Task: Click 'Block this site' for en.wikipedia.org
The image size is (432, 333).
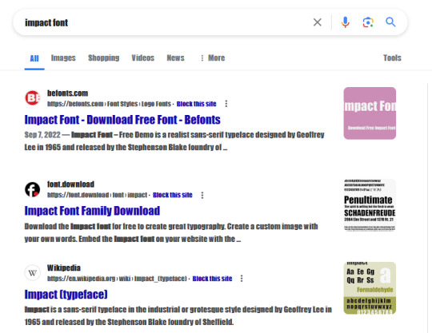Action: point(212,279)
